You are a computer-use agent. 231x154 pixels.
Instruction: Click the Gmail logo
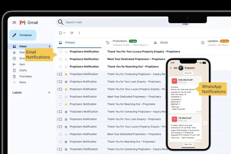point(29,22)
